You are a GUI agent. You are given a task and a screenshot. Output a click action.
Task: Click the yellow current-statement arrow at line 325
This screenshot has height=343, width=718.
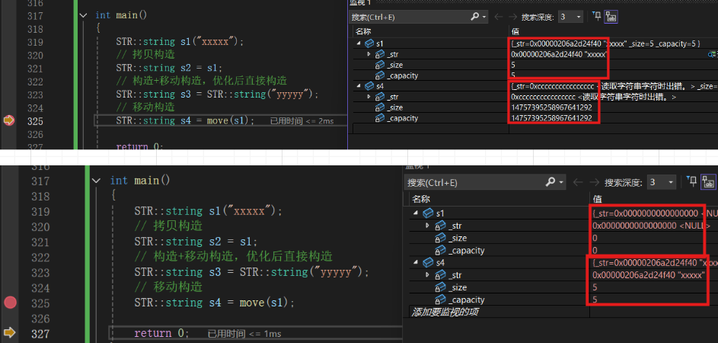[8, 120]
